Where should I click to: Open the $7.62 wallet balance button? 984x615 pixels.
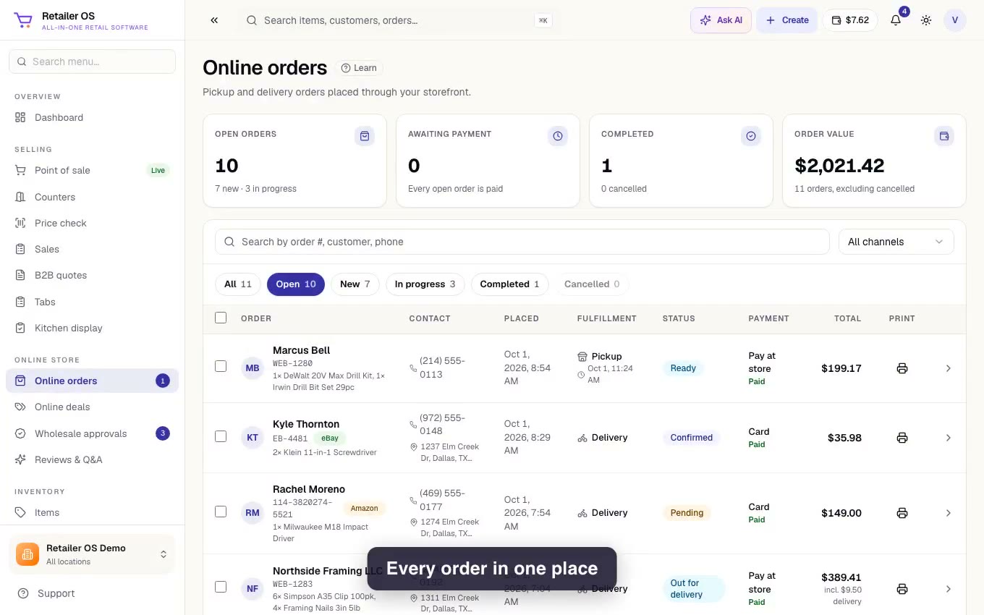[850, 20]
